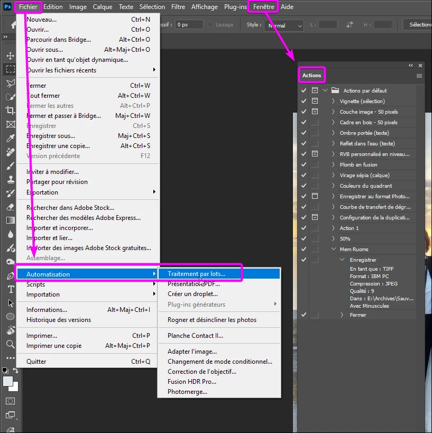The image size is (432, 433).
Task: Click the foreground color swatch
Action: pyautogui.click(x=7, y=381)
